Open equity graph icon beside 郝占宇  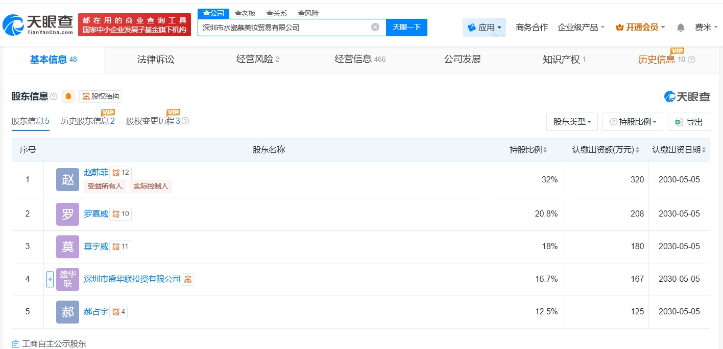point(118,312)
